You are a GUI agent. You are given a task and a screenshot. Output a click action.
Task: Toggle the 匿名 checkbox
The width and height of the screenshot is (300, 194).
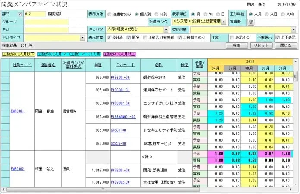click(128, 38)
